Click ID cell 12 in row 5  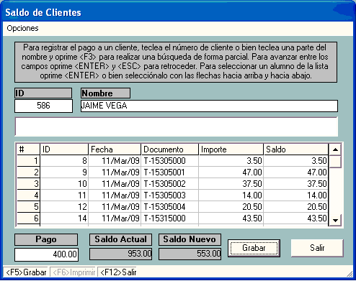click(x=64, y=207)
